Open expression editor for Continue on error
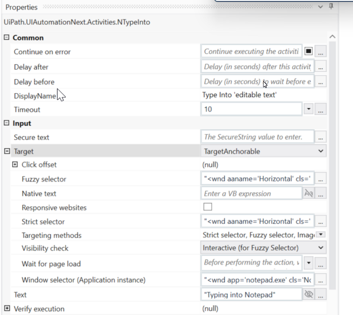Image resolution: width=353 pixels, height=315 pixels. coord(320,51)
